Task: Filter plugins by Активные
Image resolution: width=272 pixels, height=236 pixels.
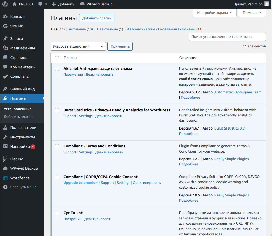Action: pyautogui.click(x=77, y=29)
